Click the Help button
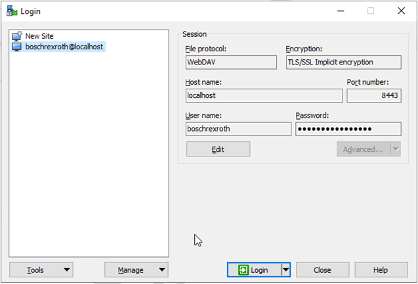 pyautogui.click(x=381, y=270)
